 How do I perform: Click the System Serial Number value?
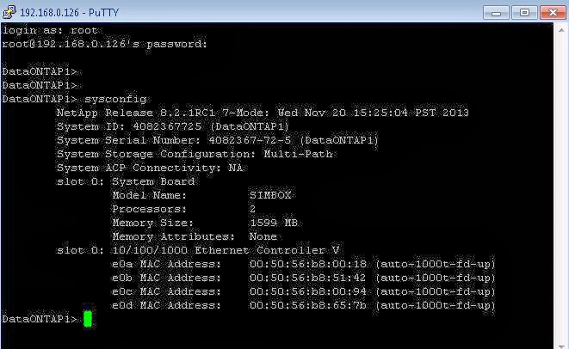[x=250, y=140]
